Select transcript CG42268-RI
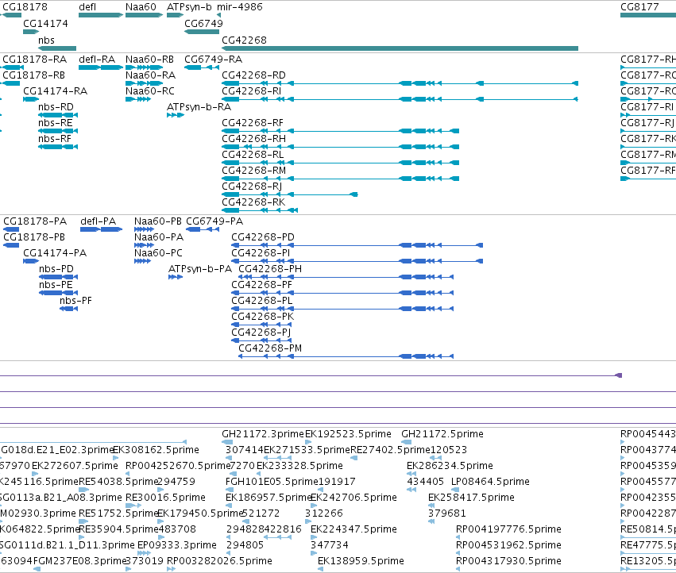676x573 pixels. coord(400,99)
